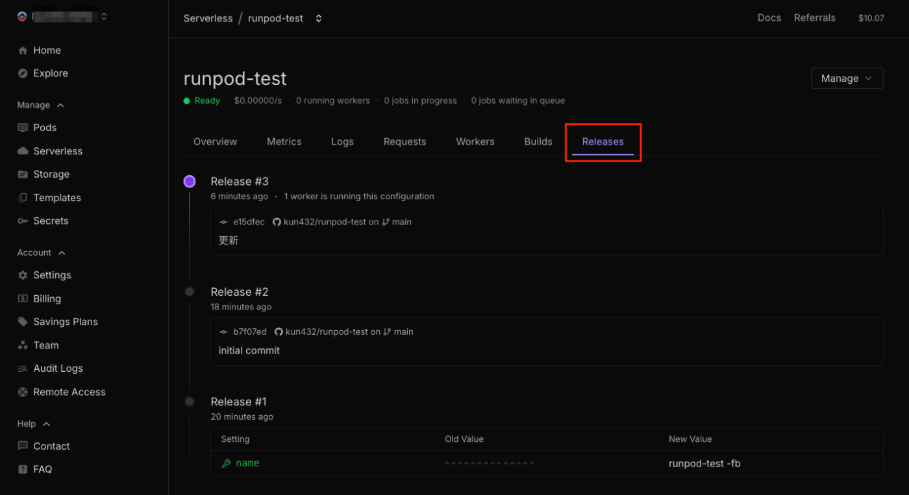Click GitHub icon in Release #2
The height and width of the screenshot is (495, 909).
point(279,332)
